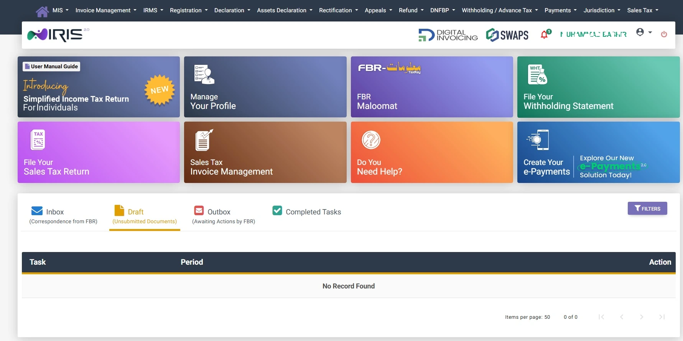The width and height of the screenshot is (683, 341).
Task: Click the Completed Tasks checkmark icon
Action: pos(277,211)
